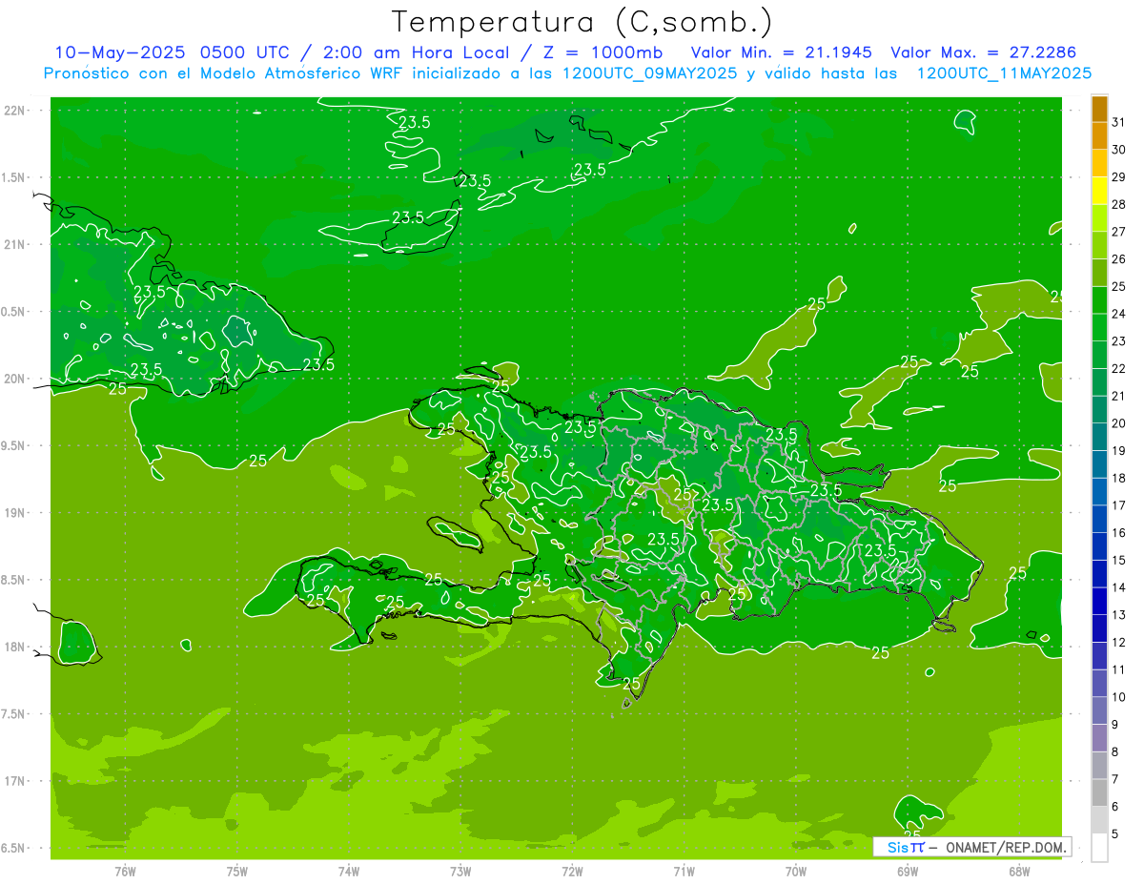Select the blue legend swatch between 16 and 17

point(1099,519)
